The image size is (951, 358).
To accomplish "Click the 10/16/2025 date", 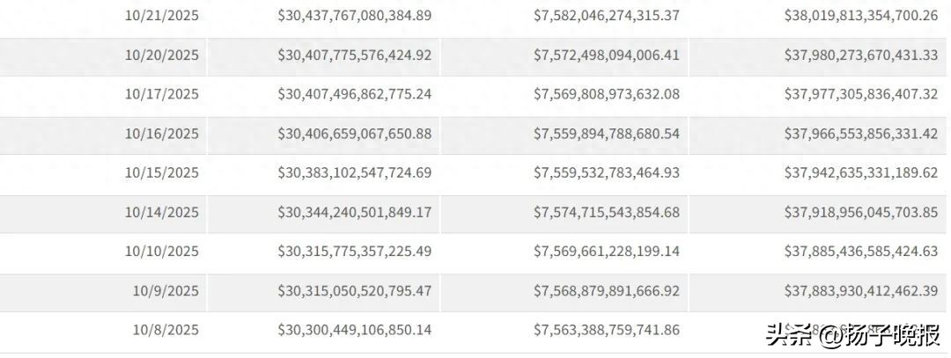I will pos(161,134).
